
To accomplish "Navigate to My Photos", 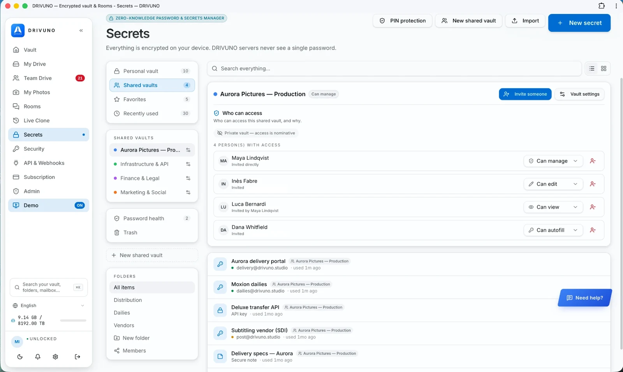I will point(49,92).
